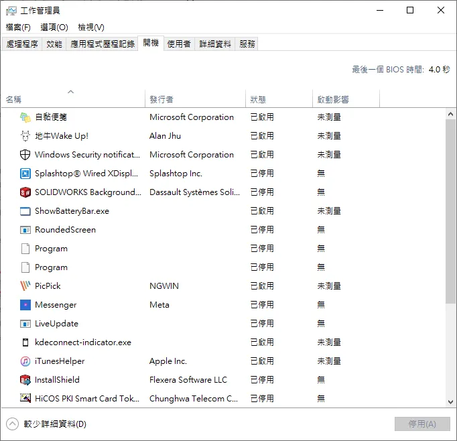Screen dimensions: 457x441
Task: Click the NGWIN publisher cell
Action: [x=164, y=286]
